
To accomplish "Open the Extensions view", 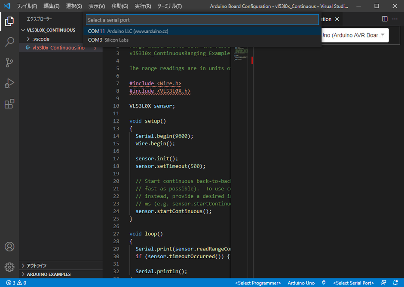I will tap(9, 104).
